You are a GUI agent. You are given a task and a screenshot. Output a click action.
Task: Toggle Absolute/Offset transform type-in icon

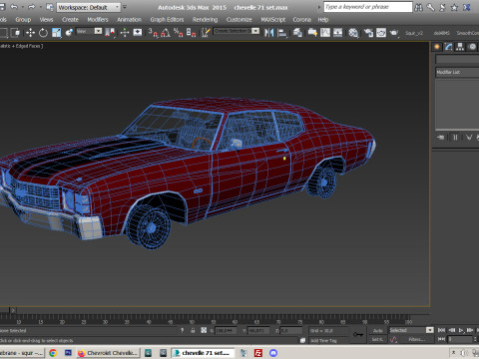click(x=204, y=330)
